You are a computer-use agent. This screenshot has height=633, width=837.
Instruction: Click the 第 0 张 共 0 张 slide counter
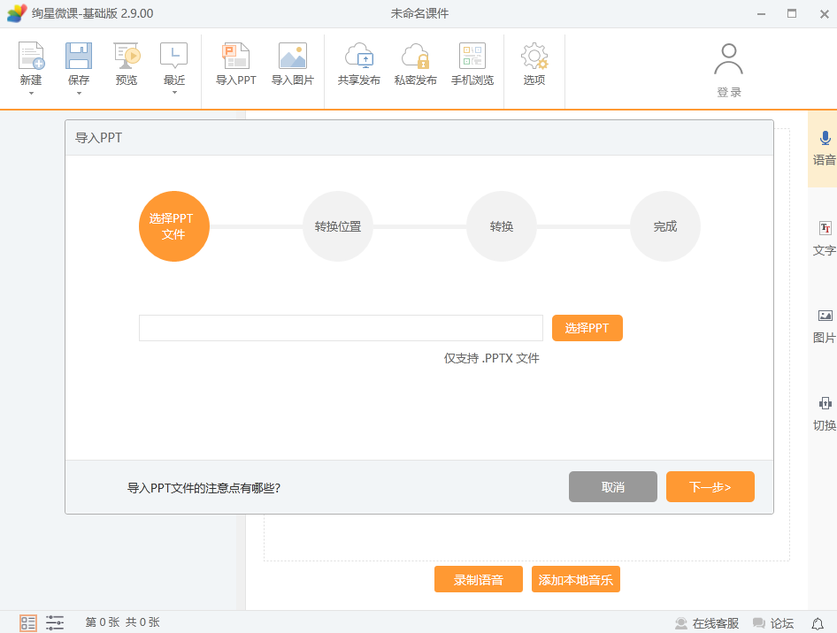(123, 622)
